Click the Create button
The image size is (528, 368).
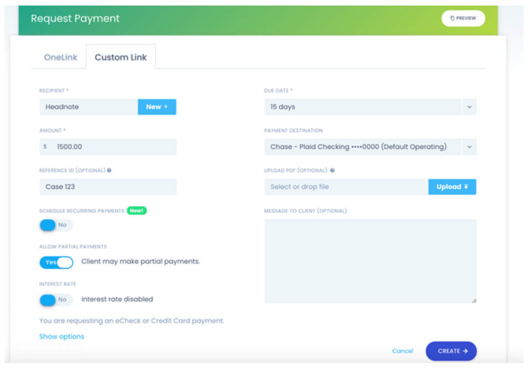(x=451, y=351)
